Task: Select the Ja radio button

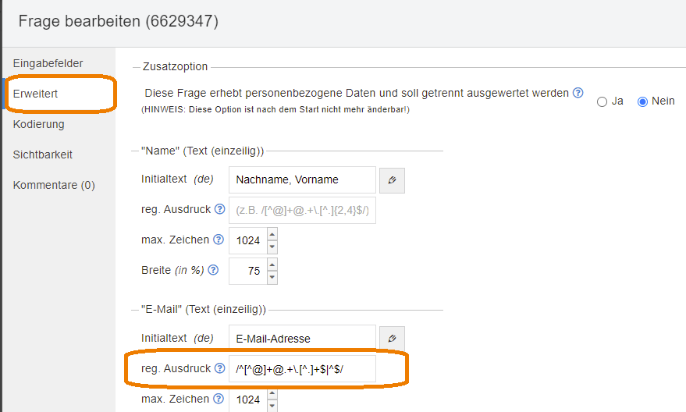Action: 602,101
